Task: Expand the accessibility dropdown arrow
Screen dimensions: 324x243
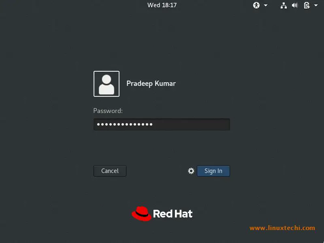Action: 266,5
